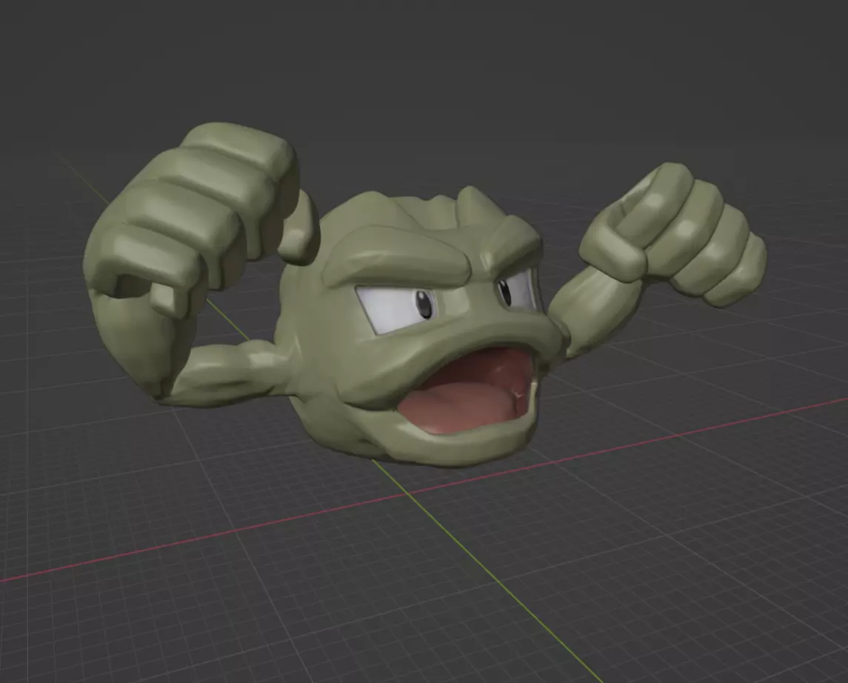Click the smaller clenched fist of the model
This screenshot has width=848, height=683.
pyautogui.click(x=673, y=236)
